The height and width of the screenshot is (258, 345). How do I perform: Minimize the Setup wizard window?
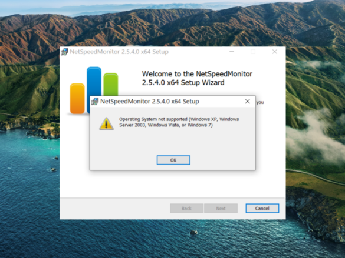[232, 52]
